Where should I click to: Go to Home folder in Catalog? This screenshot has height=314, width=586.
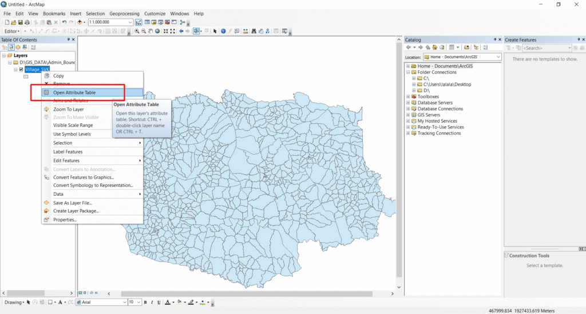pyautogui.click(x=435, y=47)
